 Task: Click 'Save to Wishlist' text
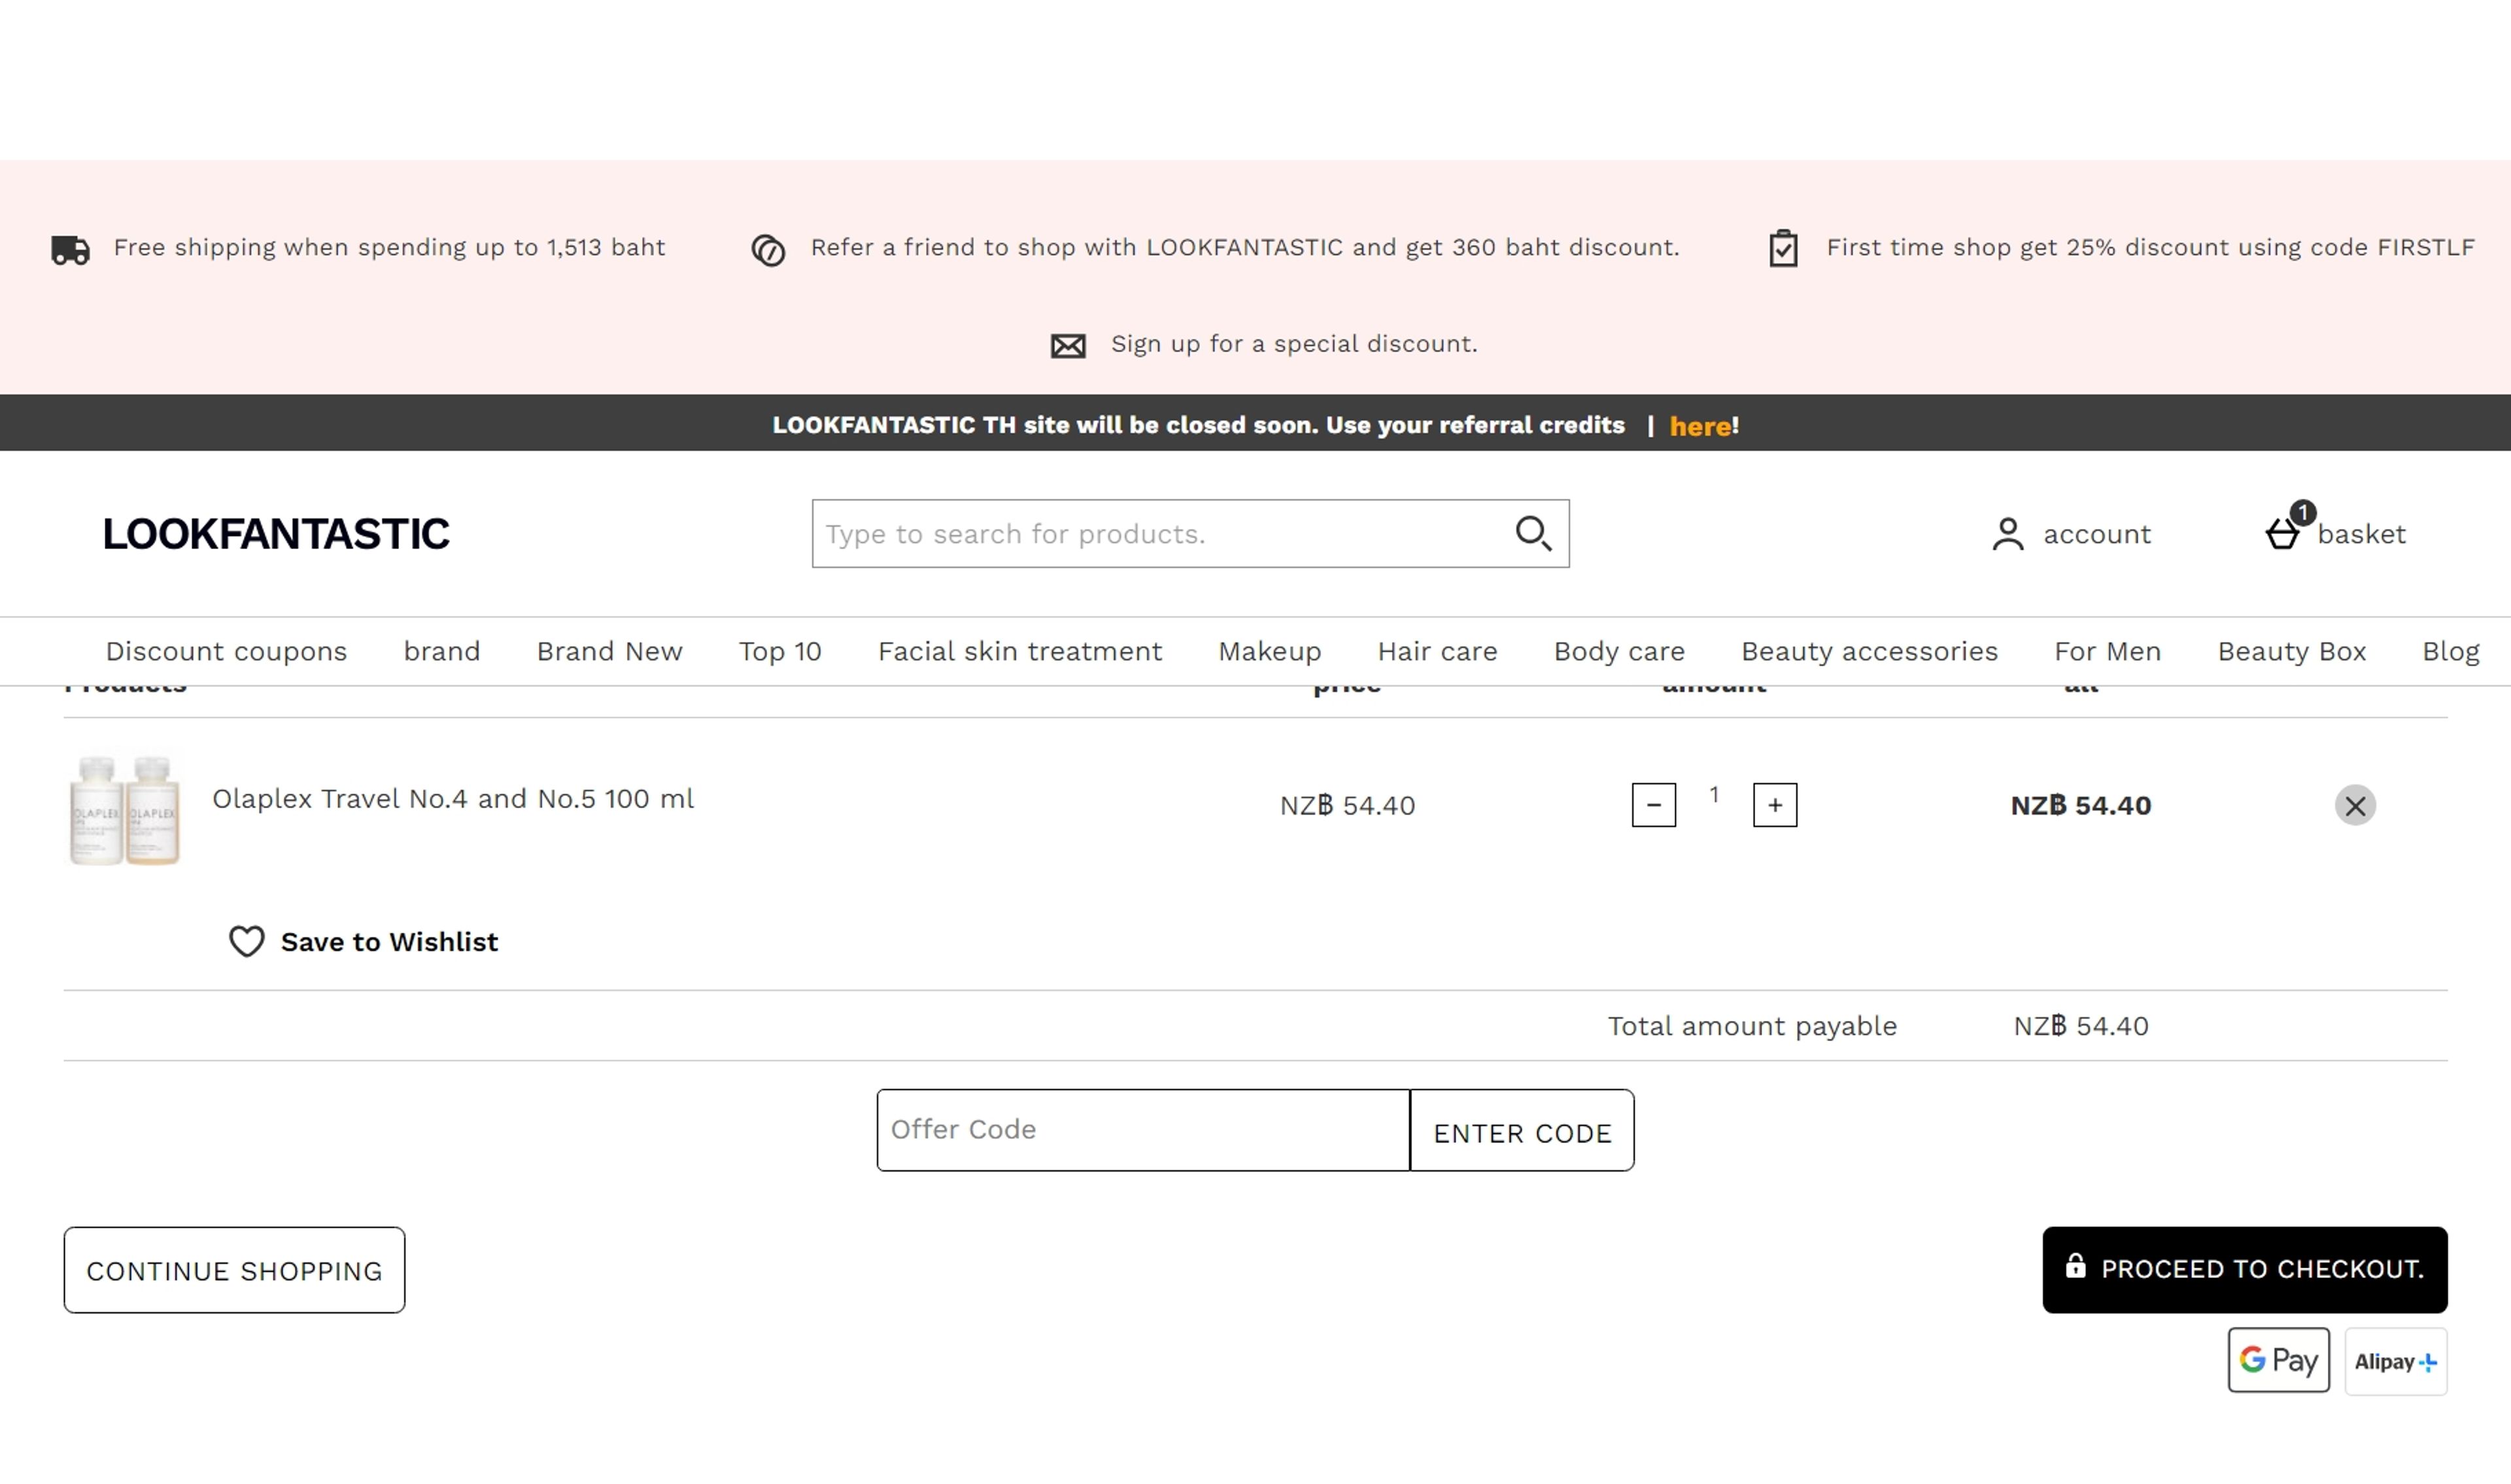pos(389,942)
